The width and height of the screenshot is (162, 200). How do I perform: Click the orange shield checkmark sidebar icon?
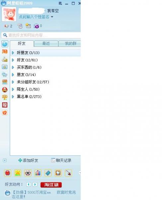(5, 113)
